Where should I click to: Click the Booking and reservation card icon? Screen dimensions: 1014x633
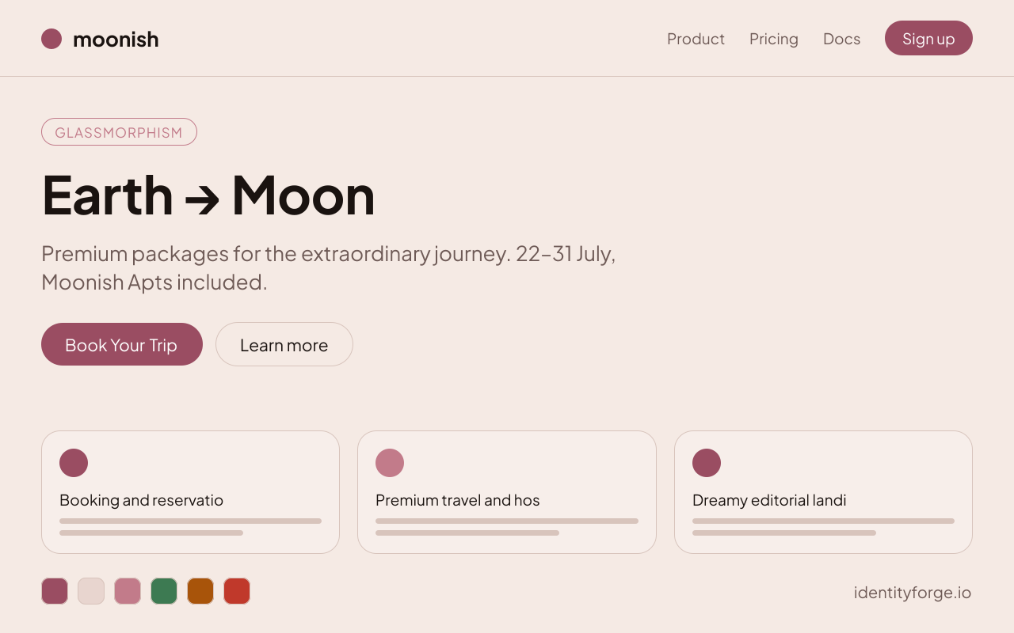[x=74, y=463]
